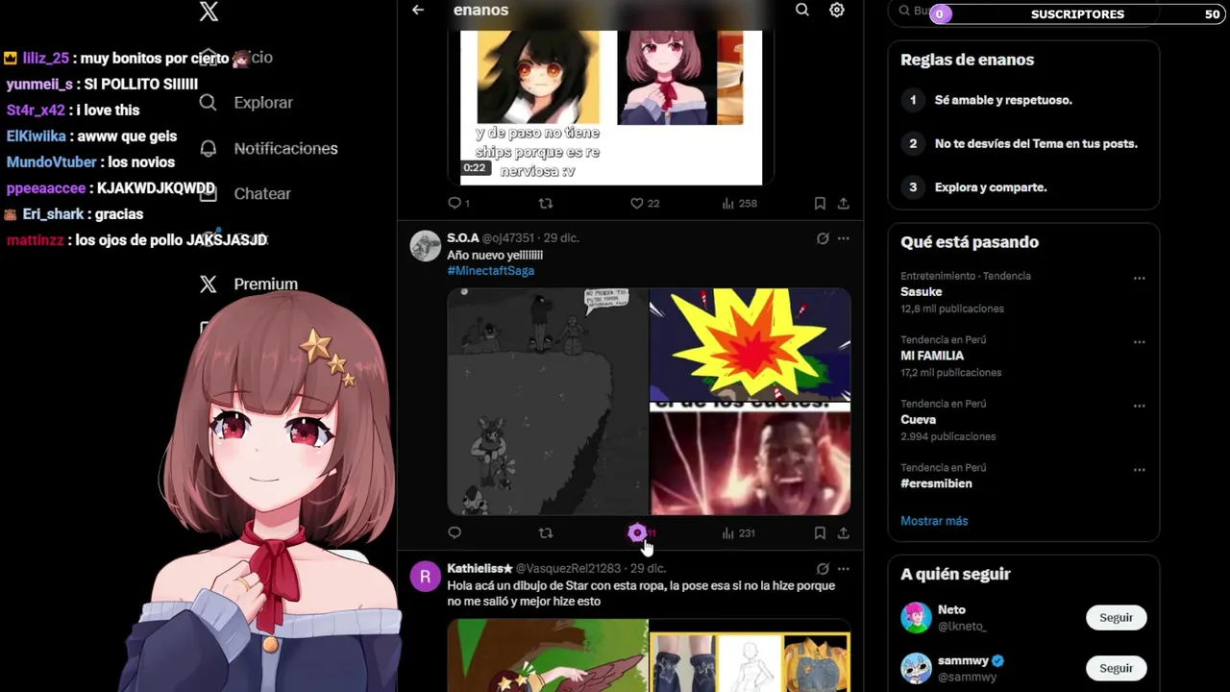Click rule 1 Sé amable y respetuoso
1230x692 pixels.
point(1003,100)
